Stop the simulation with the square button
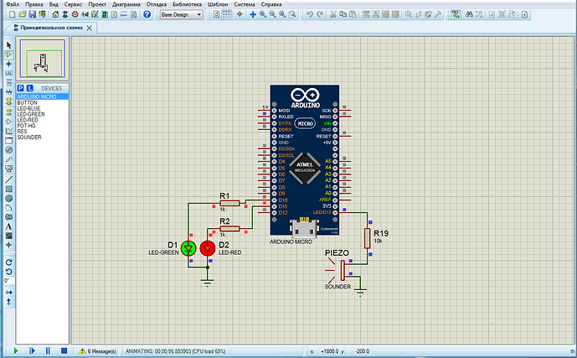The width and height of the screenshot is (577, 358). pyautogui.click(x=64, y=350)
